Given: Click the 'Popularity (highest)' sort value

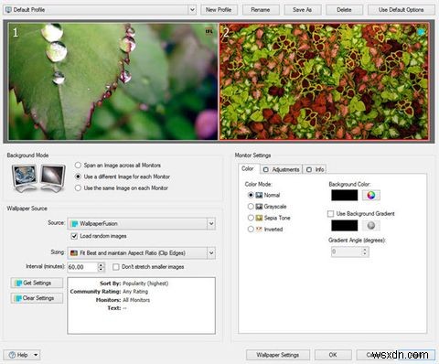Looking at the screenshot, I should [145, 284].
